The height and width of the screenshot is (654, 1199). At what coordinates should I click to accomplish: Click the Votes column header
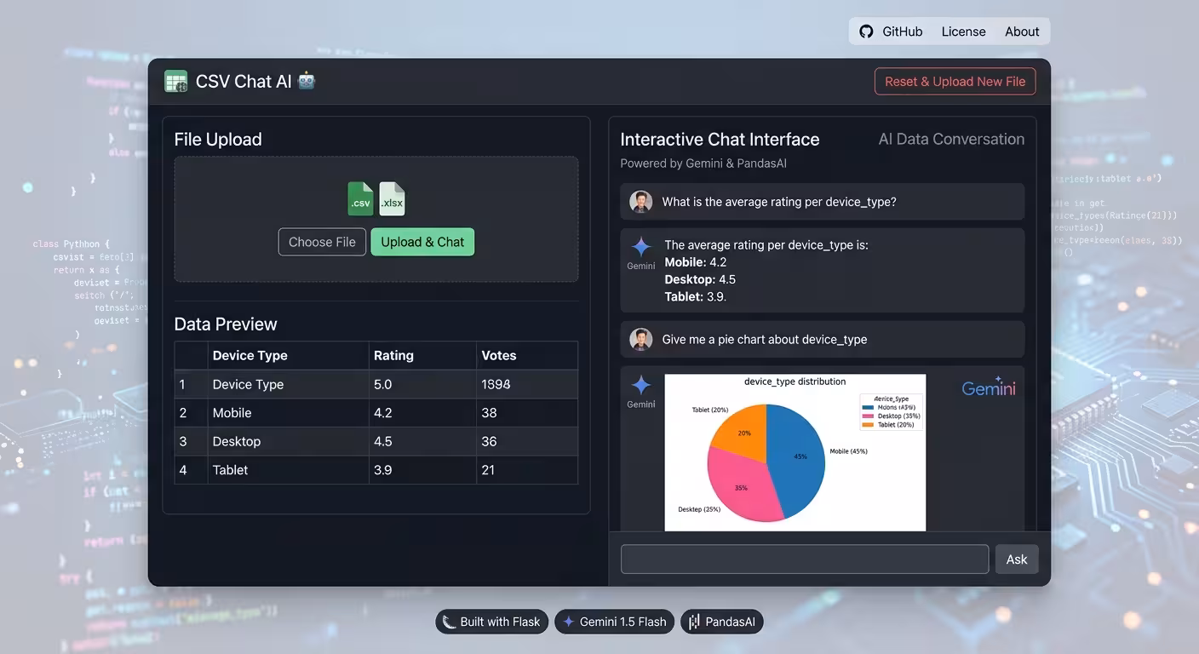[527, 356]
